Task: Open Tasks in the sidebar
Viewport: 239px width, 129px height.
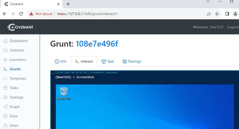Action: (x=11, y=88)
